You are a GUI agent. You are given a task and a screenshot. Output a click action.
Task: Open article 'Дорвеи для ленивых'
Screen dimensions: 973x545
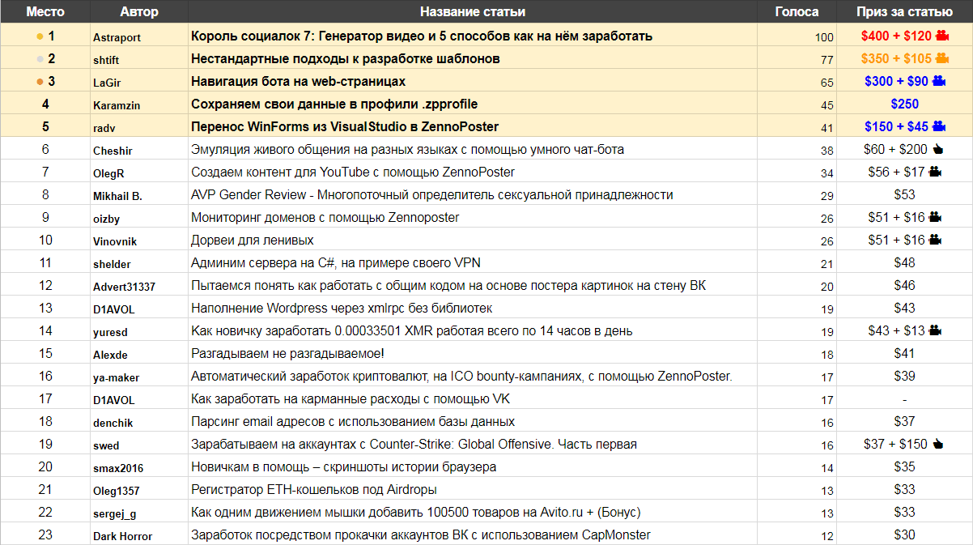[x=253, y=241]
